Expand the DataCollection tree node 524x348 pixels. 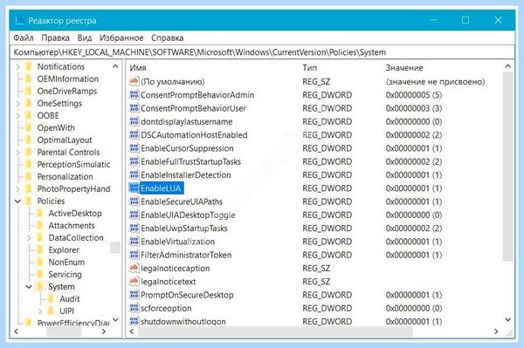[x=29, y=238]
